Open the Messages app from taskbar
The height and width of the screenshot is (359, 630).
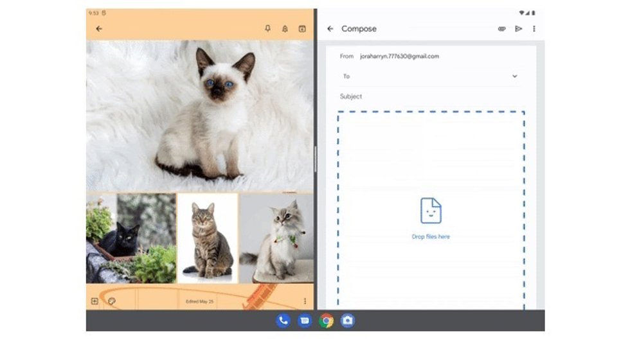305,320
